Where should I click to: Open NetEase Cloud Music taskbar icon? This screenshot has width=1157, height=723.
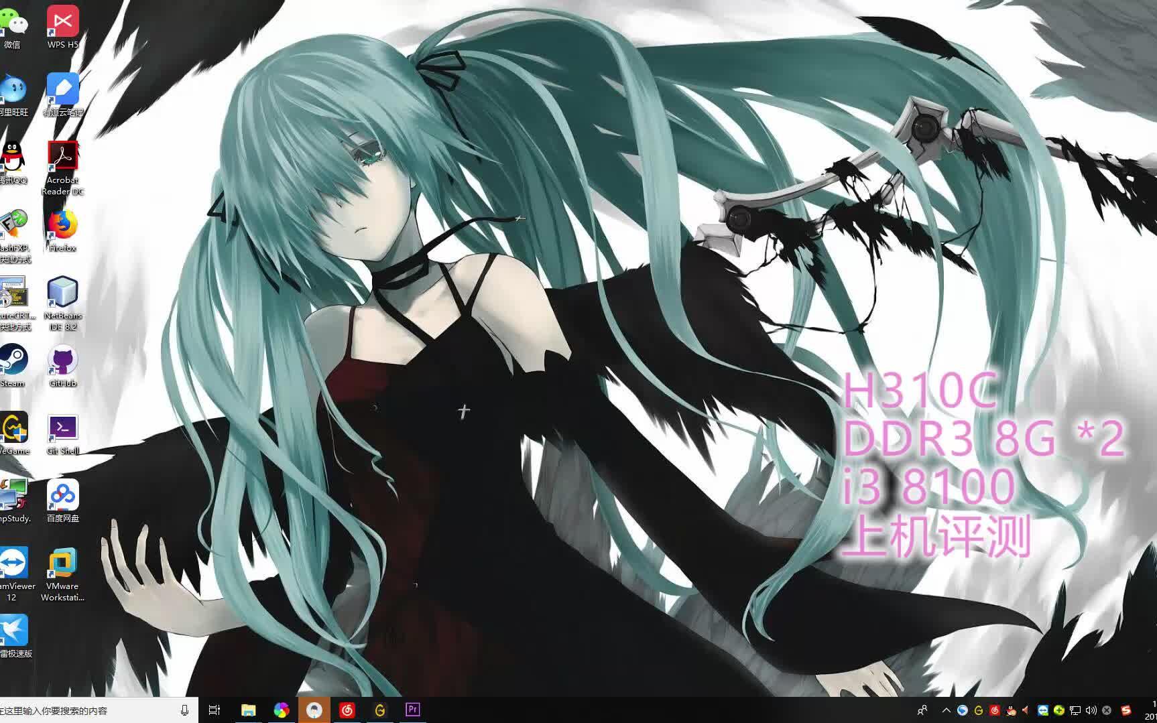(347, 710)
